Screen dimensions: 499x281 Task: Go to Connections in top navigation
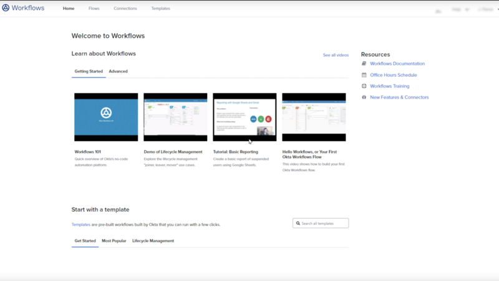[x=125, y=9]
